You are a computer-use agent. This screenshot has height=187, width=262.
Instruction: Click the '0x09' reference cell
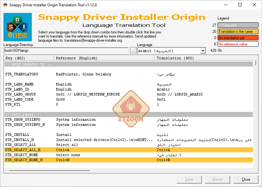[60, 99]
